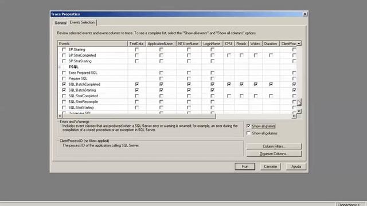Image resolution: width=367 pixels, height=206 pixels.
Task: Click the ApplicationName column header
Action: (x=161, y=43)
